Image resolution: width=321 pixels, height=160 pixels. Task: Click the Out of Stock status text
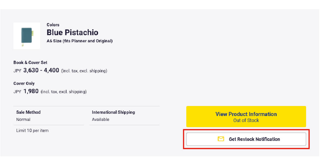coord(246,121)
